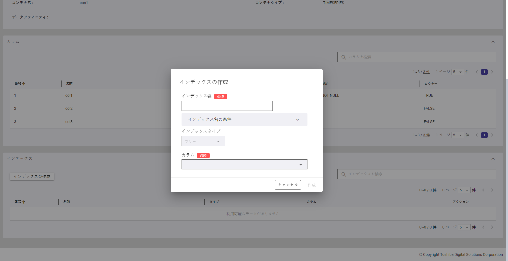This screenshot has width=508, height=261.
Task: Sort index table by 番号 header arrow
Action: [24, 202]
